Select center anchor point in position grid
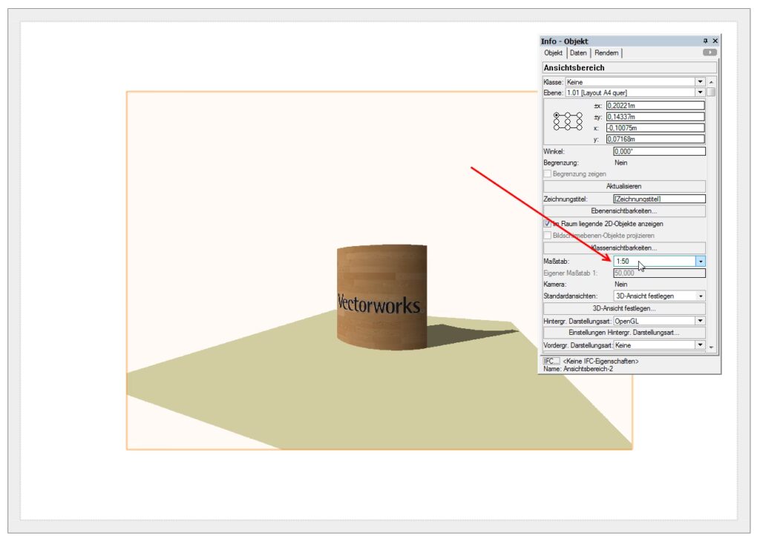 [x=567, y=122]
